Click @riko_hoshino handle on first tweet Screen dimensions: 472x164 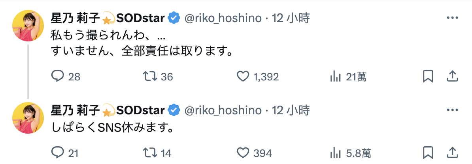[x=223, y=18]
